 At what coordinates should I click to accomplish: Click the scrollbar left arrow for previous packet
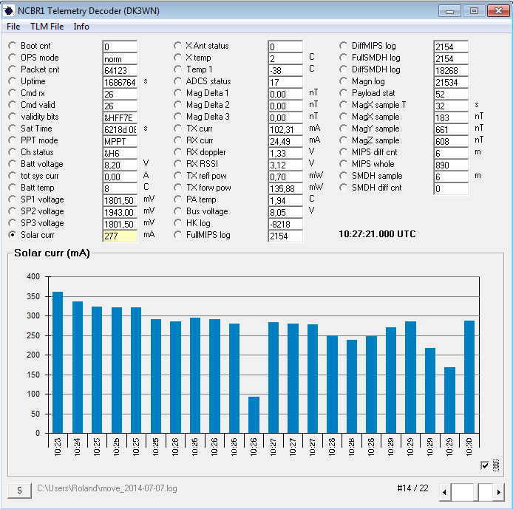(444, 491)
